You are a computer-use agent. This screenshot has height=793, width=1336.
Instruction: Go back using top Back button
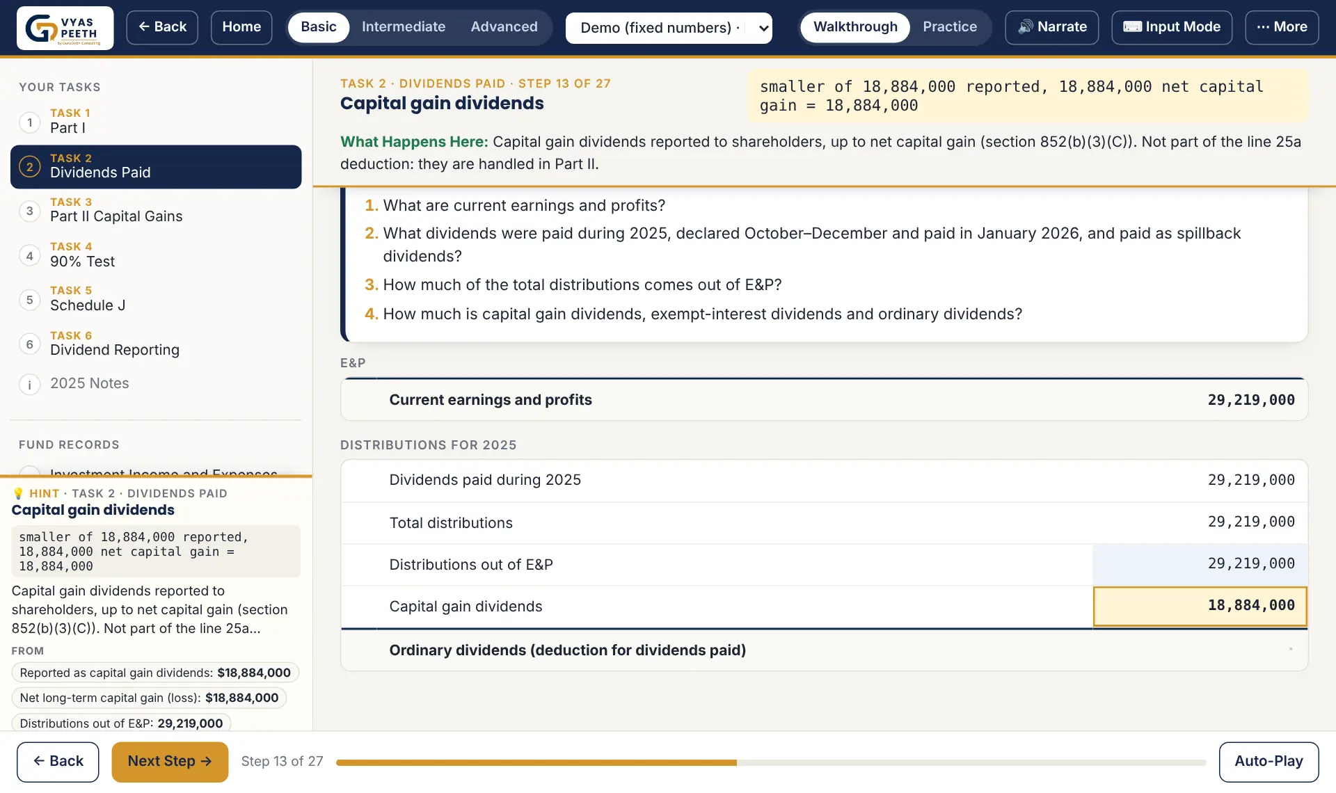(x=162, y=27)
